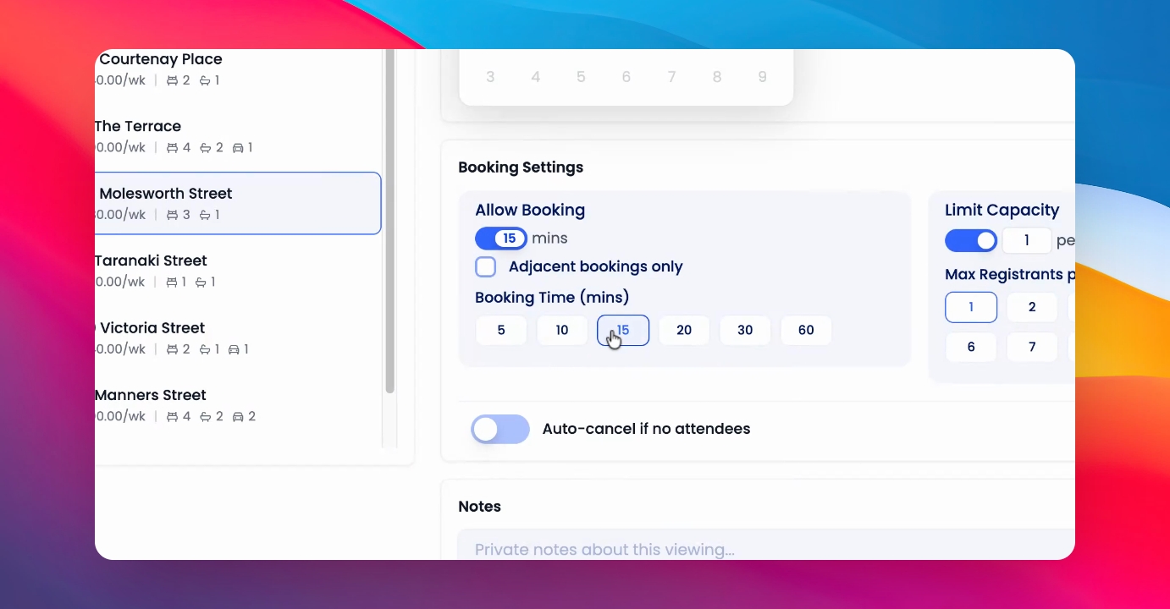The height and width of the screenshot is (609, 1170).
Task: Enable Auto-cancel if no attendees toggle
Action: 500,430
